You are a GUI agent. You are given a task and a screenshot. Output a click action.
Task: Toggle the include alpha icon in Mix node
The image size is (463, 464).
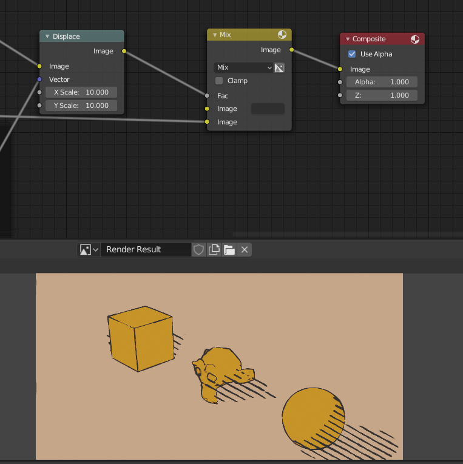click(279, 68)
